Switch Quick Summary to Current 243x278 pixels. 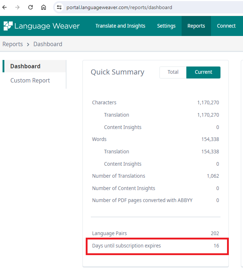pyautogui.click(x=203, y=72)
